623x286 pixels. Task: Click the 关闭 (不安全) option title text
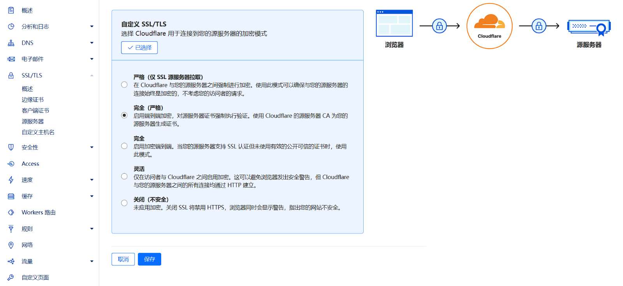(151, 200)
